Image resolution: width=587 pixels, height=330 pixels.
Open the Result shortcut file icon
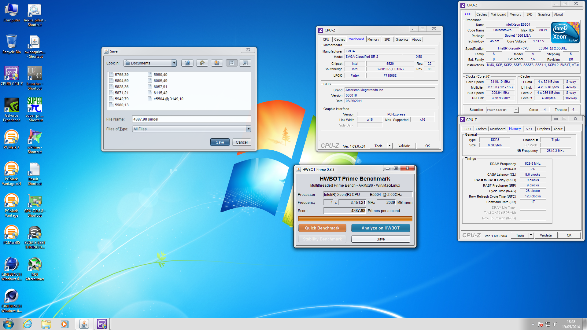pos(35,174)
